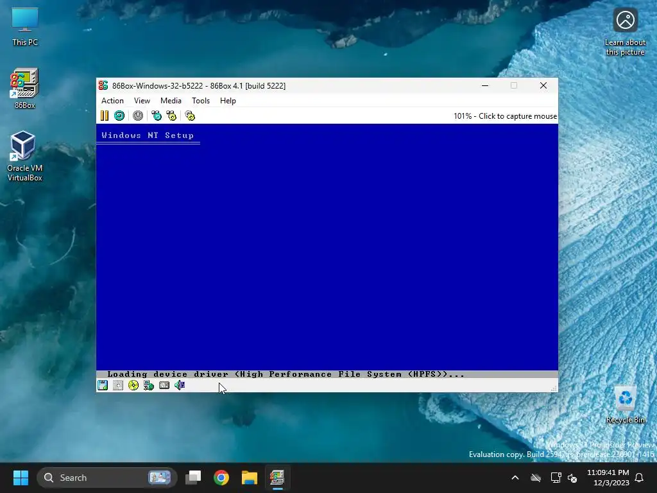This screenshot has width=657, height=493.
Task: Click the taskbar Search box
Action: pos(107,478)
